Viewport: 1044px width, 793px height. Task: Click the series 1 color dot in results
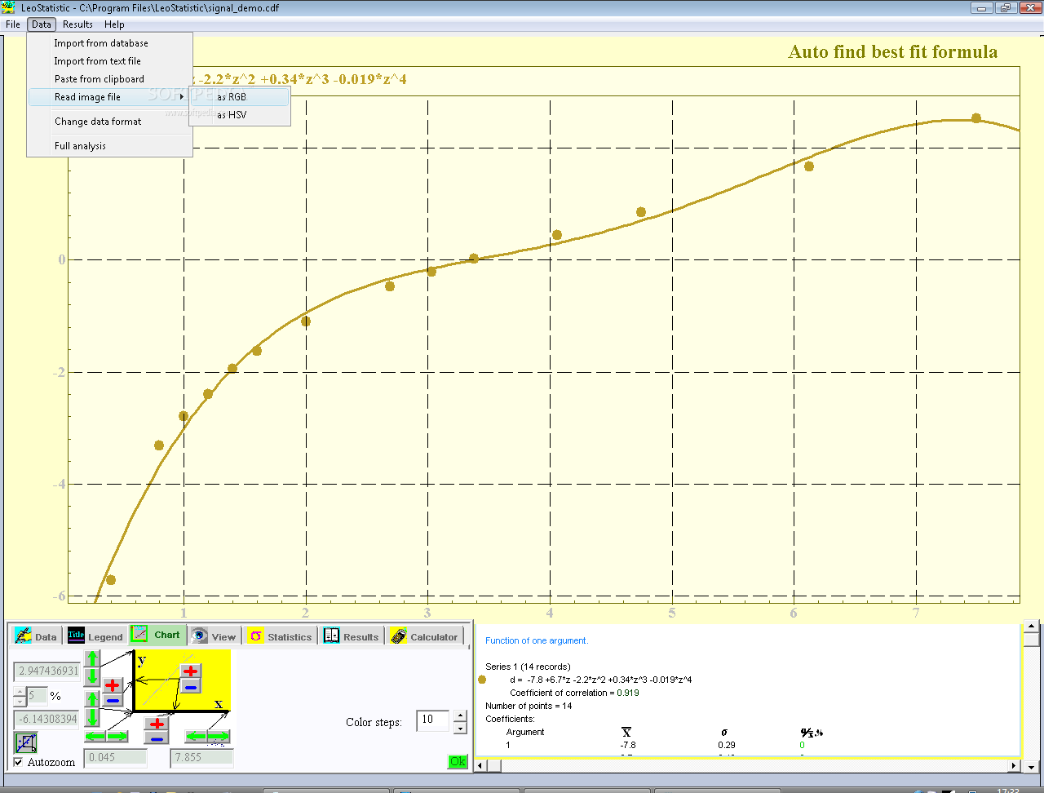482,680
